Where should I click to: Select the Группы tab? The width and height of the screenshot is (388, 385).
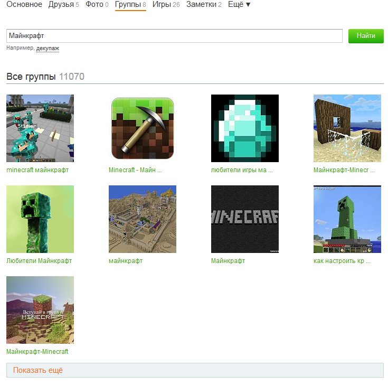[x=130, y=5]
